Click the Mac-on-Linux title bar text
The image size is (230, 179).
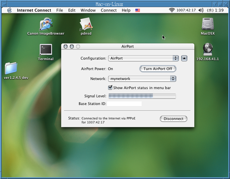point(109,4)
